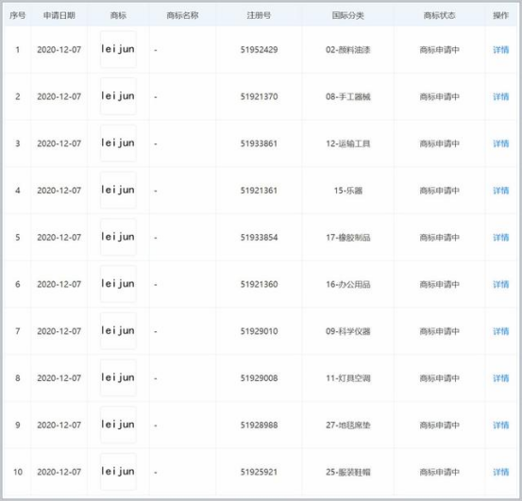Click classification 15-乐器
This screenshot has width=522, height=501.
[x=348, y=191]
